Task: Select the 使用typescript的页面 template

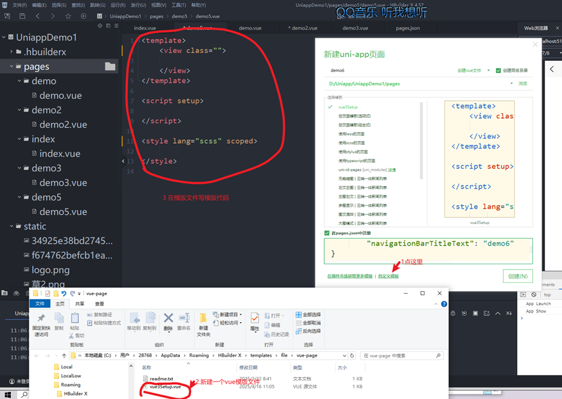Action: click(x=356, y=160)
